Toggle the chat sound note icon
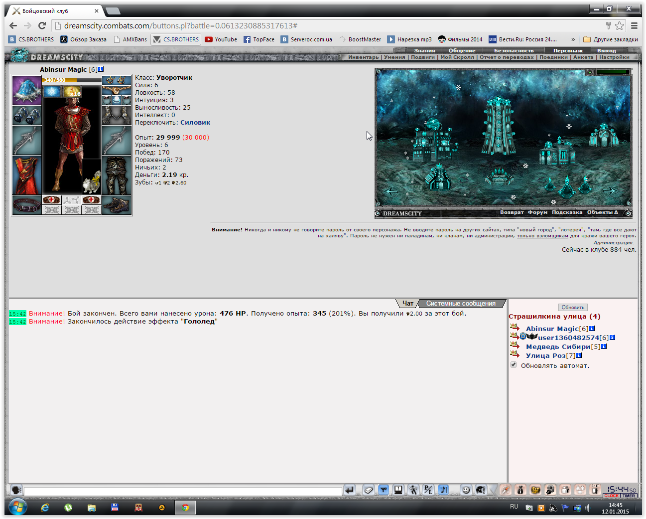The image size is (646, 519). tap(443, 490)
